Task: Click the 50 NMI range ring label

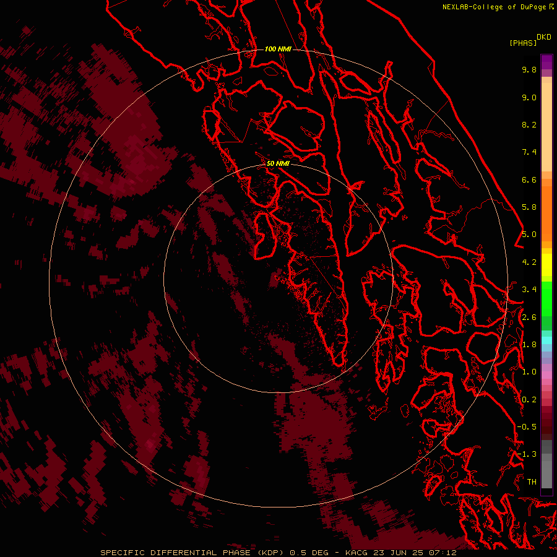Action: pos(278,163)
